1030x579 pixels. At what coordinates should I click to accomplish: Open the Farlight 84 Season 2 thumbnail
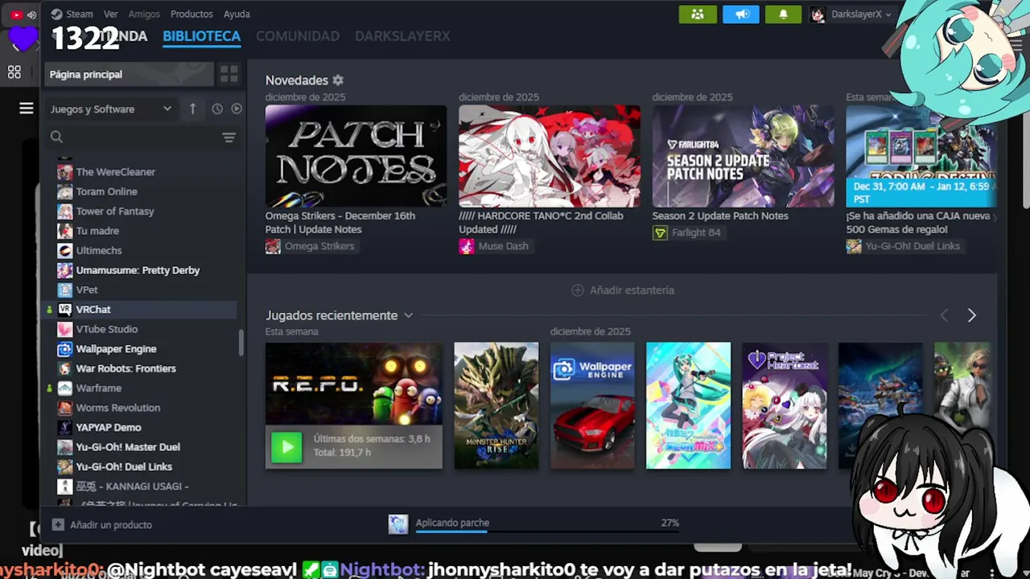point(743,156)
